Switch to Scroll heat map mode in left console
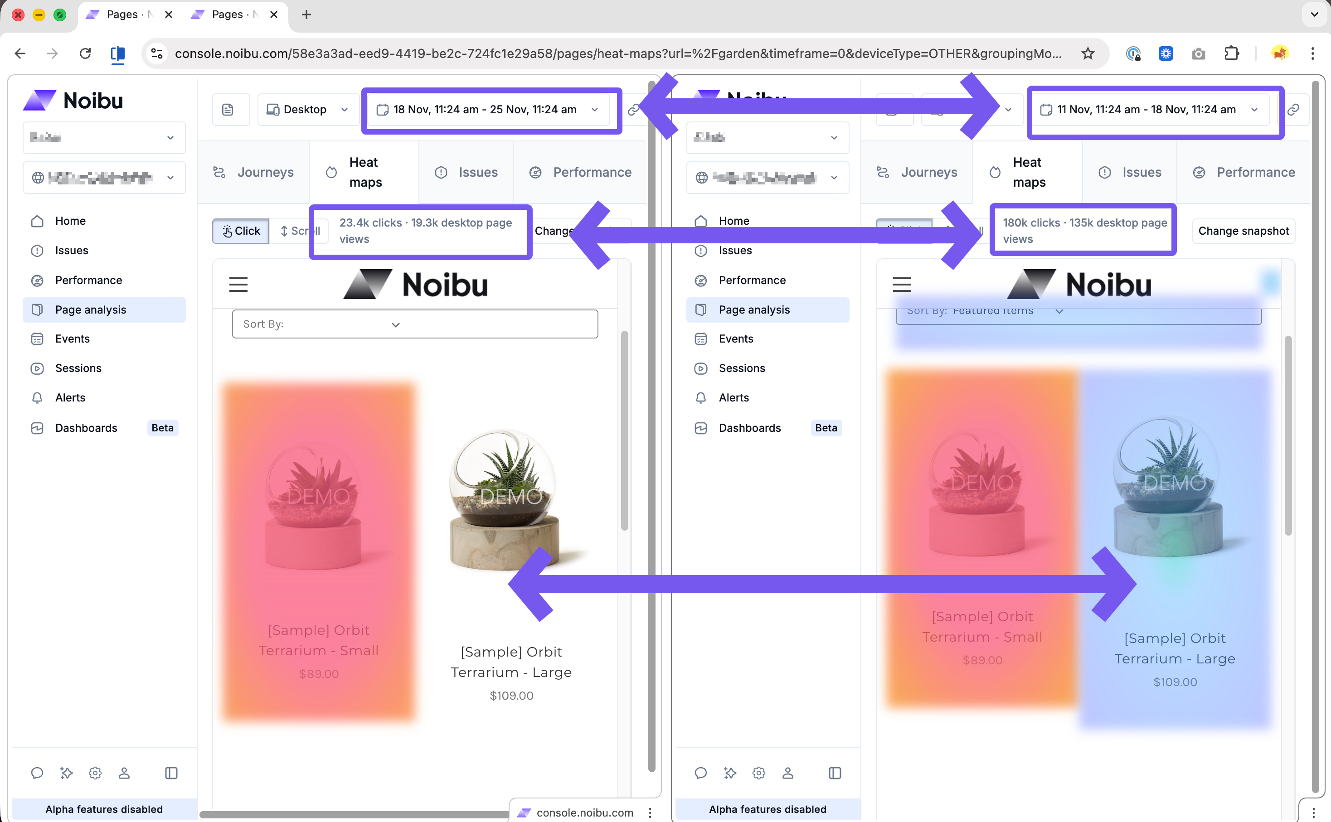Viewport: 1331px width, 822px height. [x=300, y=231]
